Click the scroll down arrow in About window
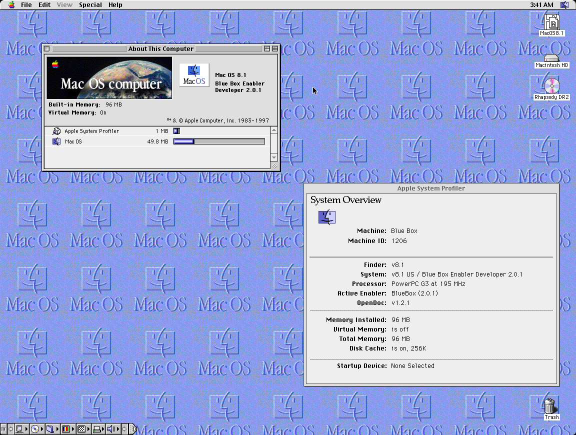Screen dimensions: 576x435 tap(274, 157)
